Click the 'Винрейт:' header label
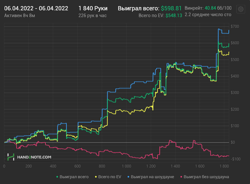250x184 pixels. pyautogui.click(x=194, y=8)
